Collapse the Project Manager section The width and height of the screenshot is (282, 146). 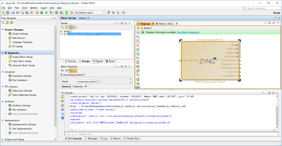[x=2, y=30]
